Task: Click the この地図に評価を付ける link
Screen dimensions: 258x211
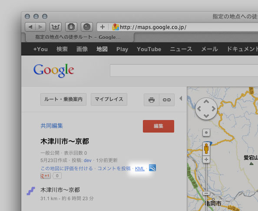Action: pyautogui.click(x=66, y=169)
